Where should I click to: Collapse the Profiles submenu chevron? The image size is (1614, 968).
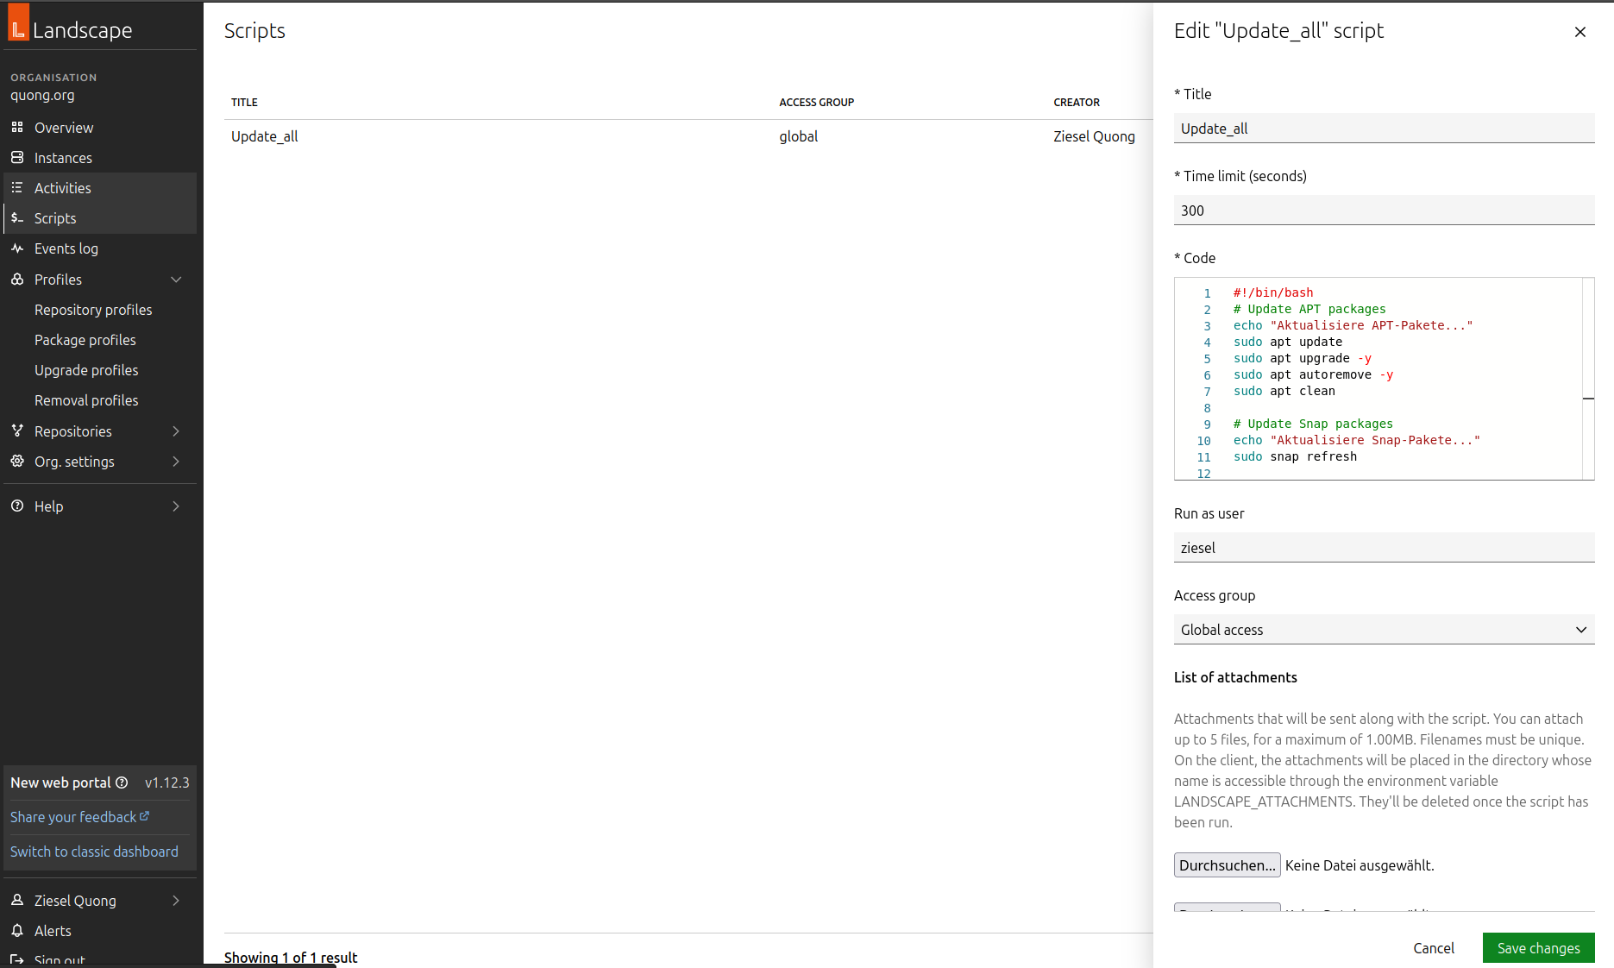(x=176, y=280)
